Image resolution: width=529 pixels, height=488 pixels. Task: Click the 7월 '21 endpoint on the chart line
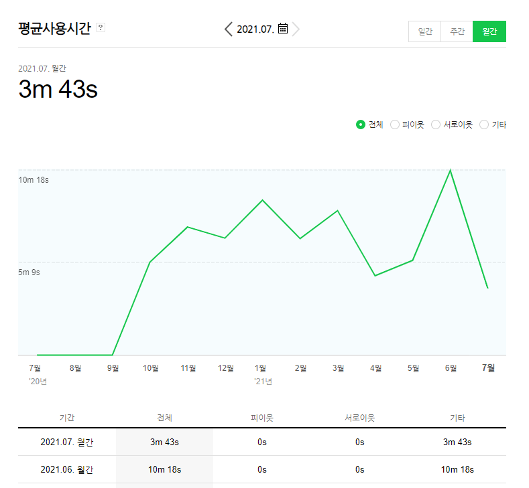coord(487,288)
